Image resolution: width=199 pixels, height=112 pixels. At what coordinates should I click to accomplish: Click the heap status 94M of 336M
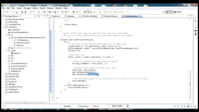117,106
